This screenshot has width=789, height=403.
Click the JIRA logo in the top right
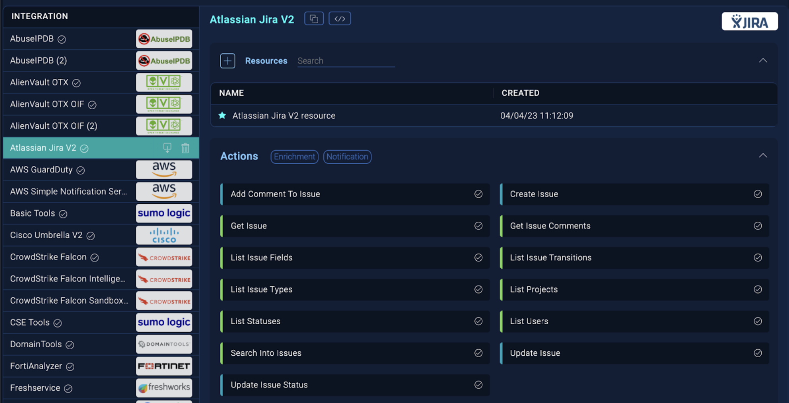tap(750, 21)
